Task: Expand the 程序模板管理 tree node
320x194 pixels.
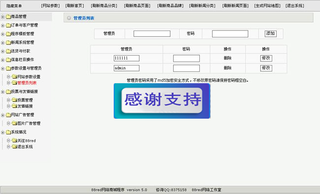Action: click(x=2, y=34)
